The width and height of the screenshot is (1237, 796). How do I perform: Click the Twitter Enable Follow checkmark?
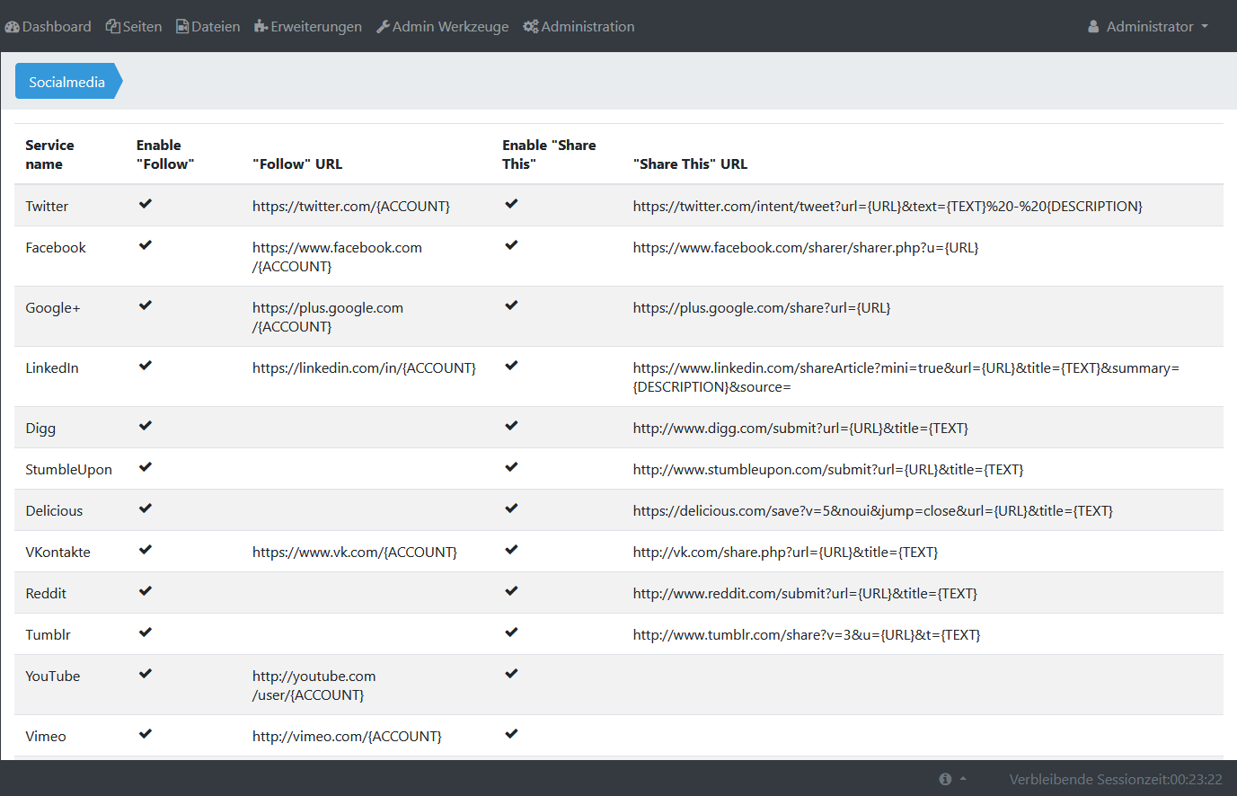tap(146, 204)
